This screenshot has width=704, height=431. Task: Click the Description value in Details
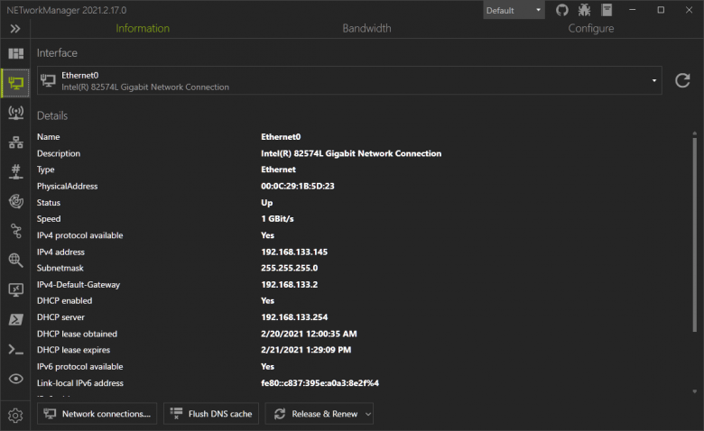pos(351,153)
